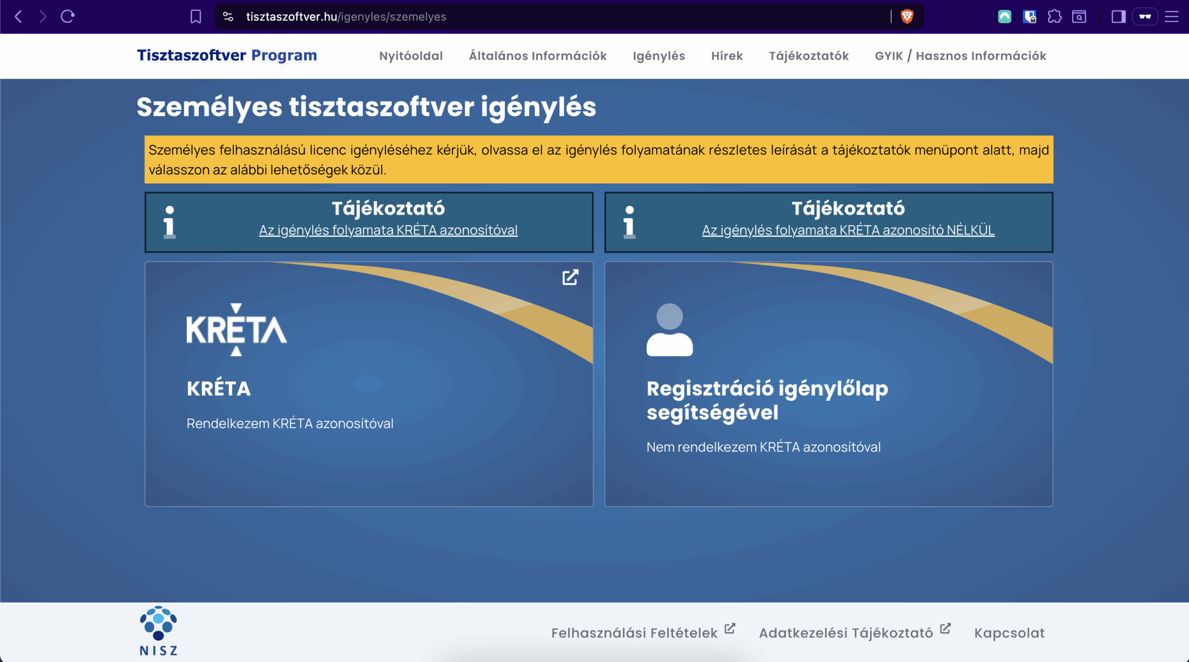Open the Tájékoztatók menu item
This screenshot has height=662, width=1189.
point(809,56)
